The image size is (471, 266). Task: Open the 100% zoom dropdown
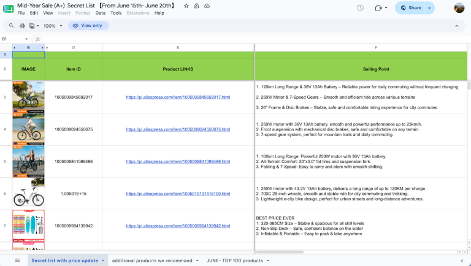click(53, 26)
